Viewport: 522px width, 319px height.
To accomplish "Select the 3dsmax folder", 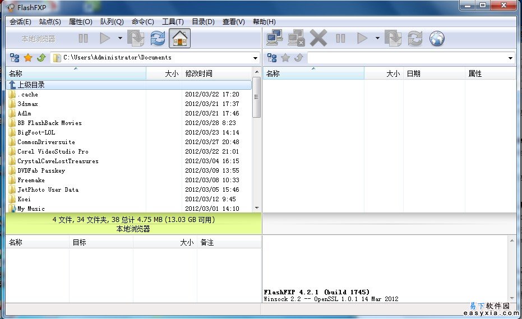I will click(x=129, y=104).
